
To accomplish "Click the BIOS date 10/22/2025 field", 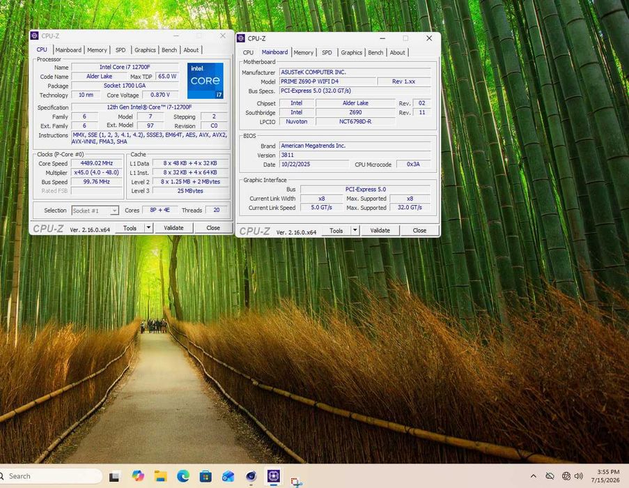I will 314,164.
